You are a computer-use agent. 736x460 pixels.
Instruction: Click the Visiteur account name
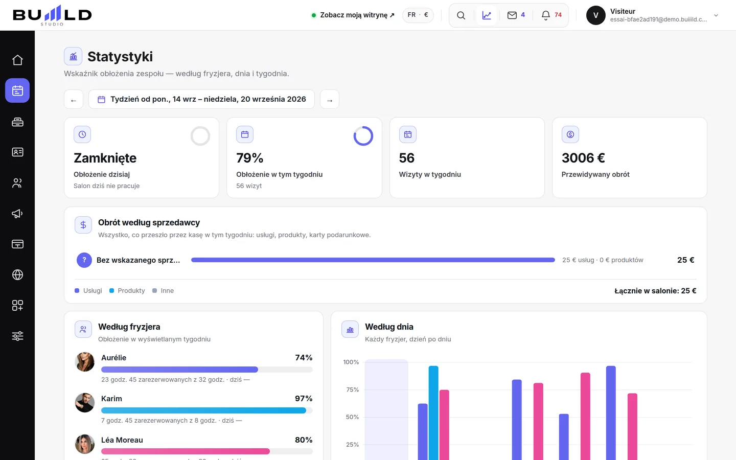click(x=623, y=11)
